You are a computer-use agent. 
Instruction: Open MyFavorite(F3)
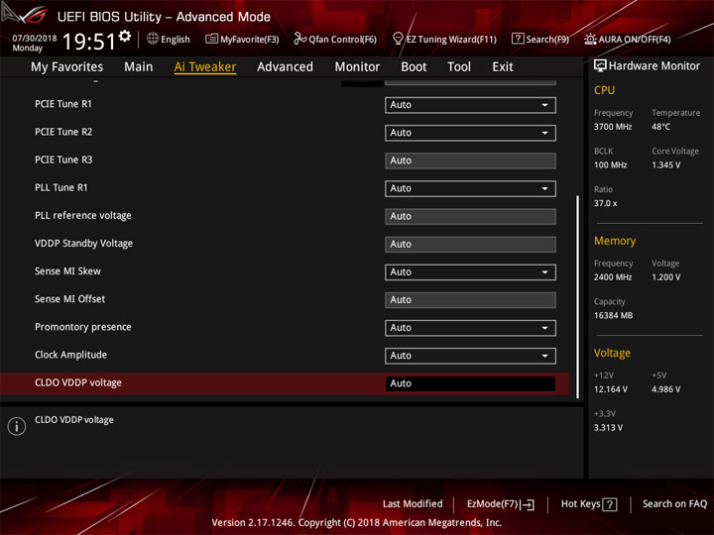[x=242, y=39]
